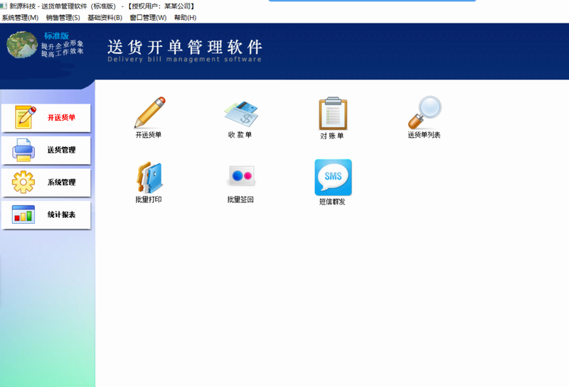Open the 对账单 clipboard icon

332,114
